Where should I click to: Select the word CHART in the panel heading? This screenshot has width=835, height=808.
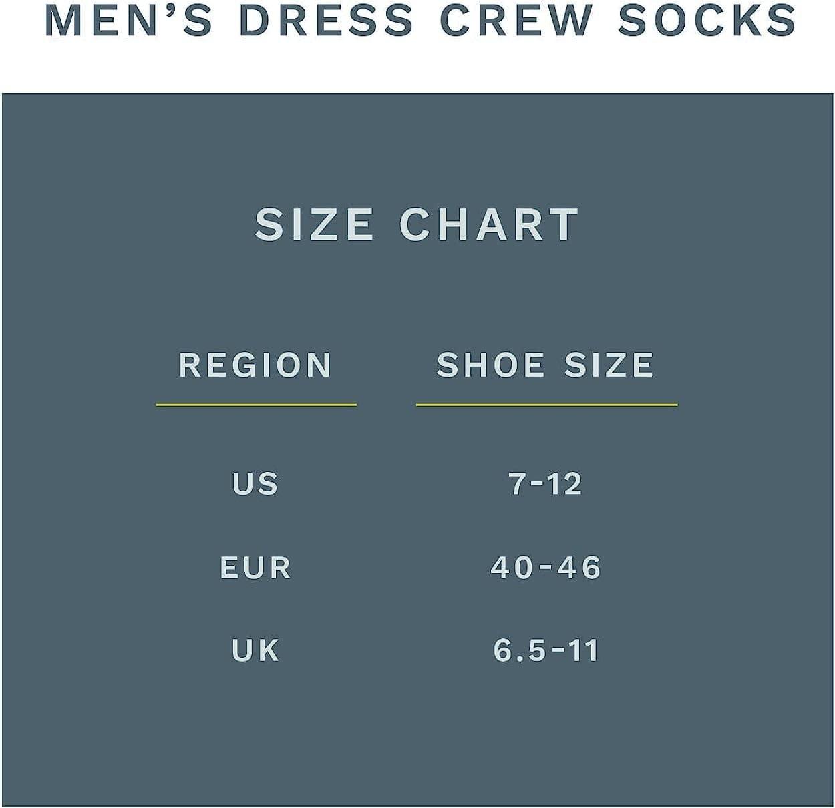click(x=489, y=224)
